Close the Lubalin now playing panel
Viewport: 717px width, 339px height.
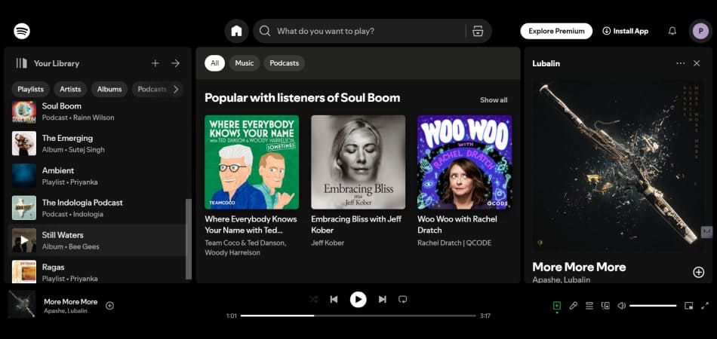tap(697, 63)
